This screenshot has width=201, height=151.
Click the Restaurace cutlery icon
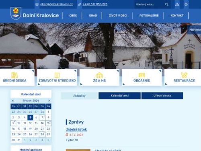(x=184, y=75)
